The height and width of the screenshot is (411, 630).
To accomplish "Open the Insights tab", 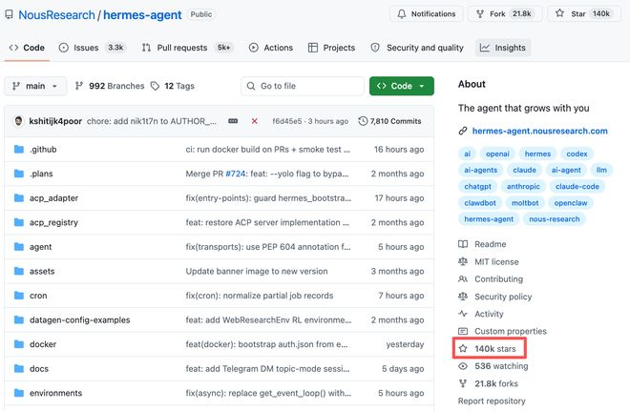I will click(x=503, y=48).
